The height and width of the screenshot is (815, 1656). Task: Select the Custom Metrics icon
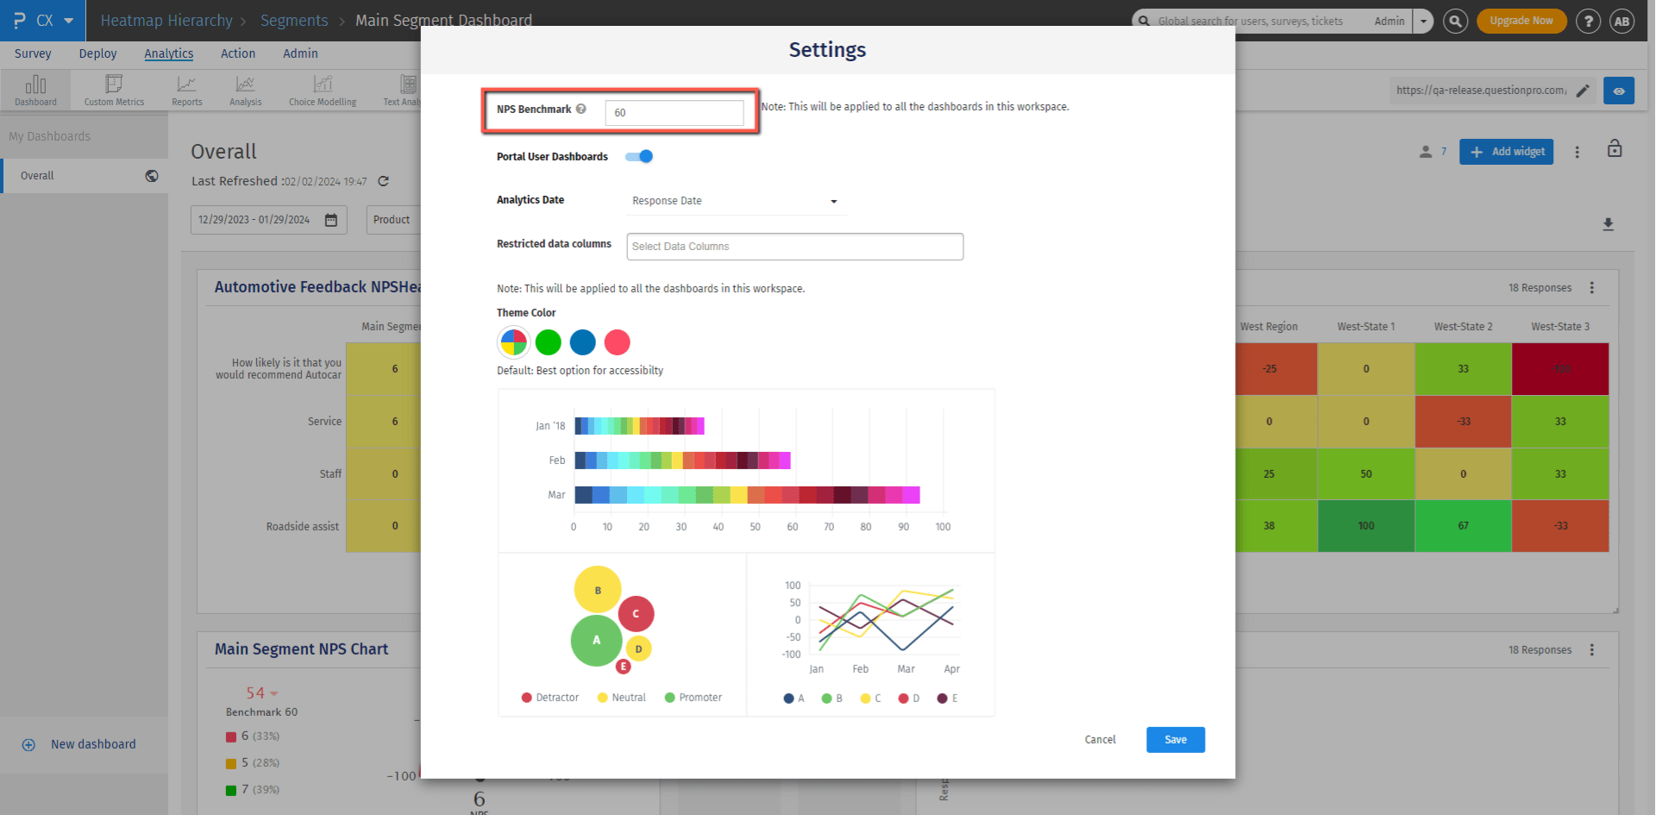[113, 89]
